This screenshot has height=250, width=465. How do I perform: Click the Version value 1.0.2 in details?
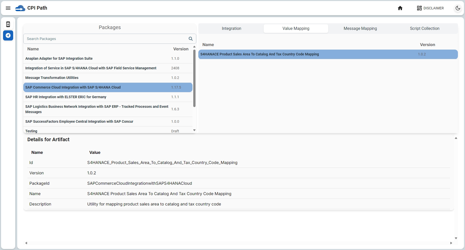click(x=92, y=173)
